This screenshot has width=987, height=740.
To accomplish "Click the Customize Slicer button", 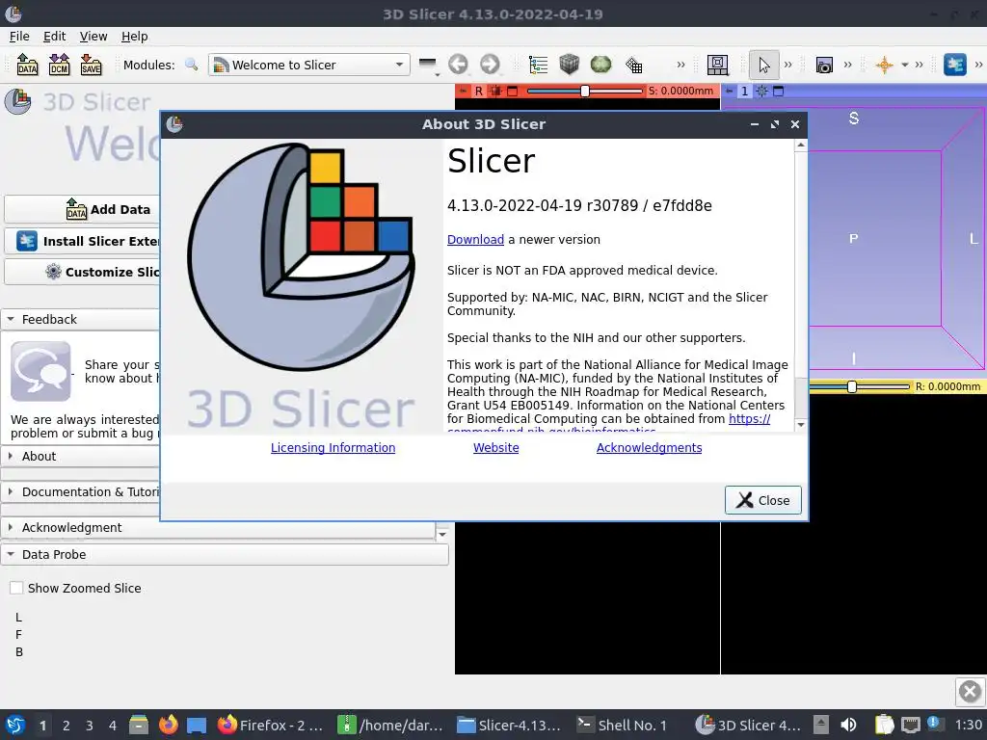I will point(82,272).
